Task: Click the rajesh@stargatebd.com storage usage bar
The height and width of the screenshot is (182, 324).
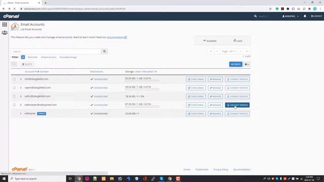Action: 142,89
